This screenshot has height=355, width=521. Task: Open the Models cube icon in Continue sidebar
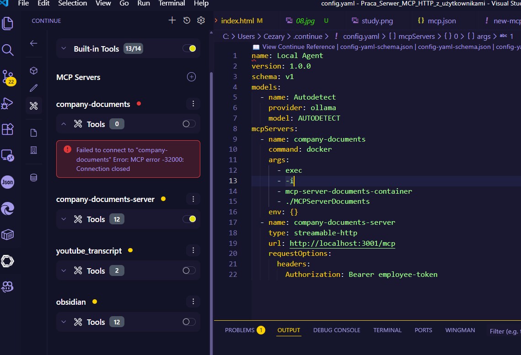(33, 71)
